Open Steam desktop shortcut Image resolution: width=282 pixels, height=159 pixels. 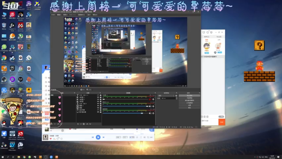(x=12, y=59)
